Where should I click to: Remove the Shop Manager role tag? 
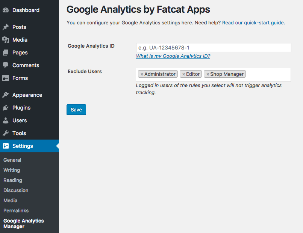(208, 74)
